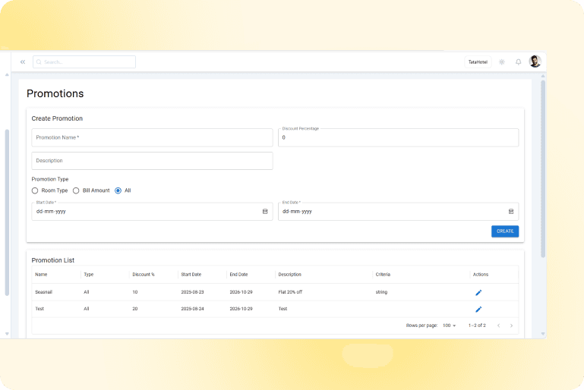Viewport: 584px width, 390px height.
Task: Open Start Date calendar picker icon
Action: click(x=265, y=212)
